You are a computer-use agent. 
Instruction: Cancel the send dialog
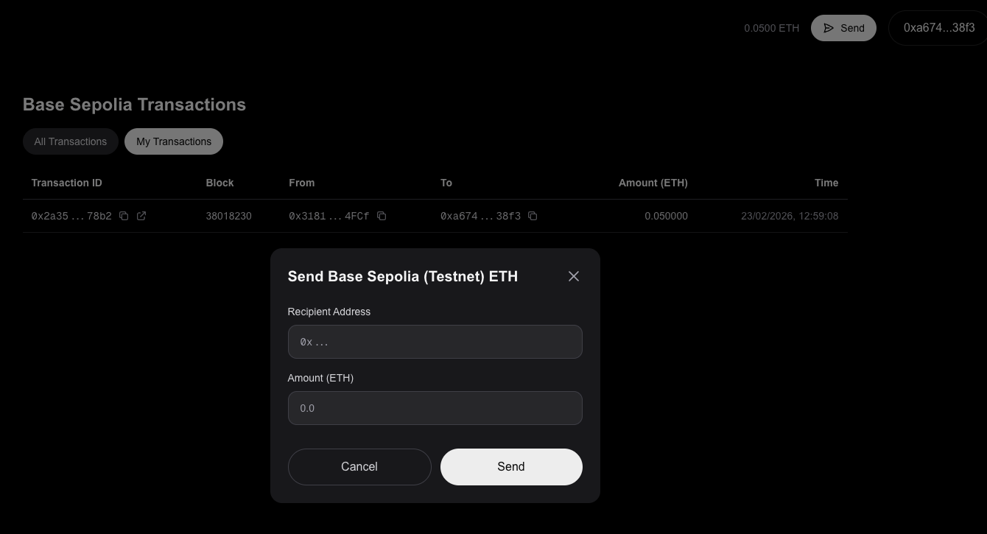coord(359,467)
